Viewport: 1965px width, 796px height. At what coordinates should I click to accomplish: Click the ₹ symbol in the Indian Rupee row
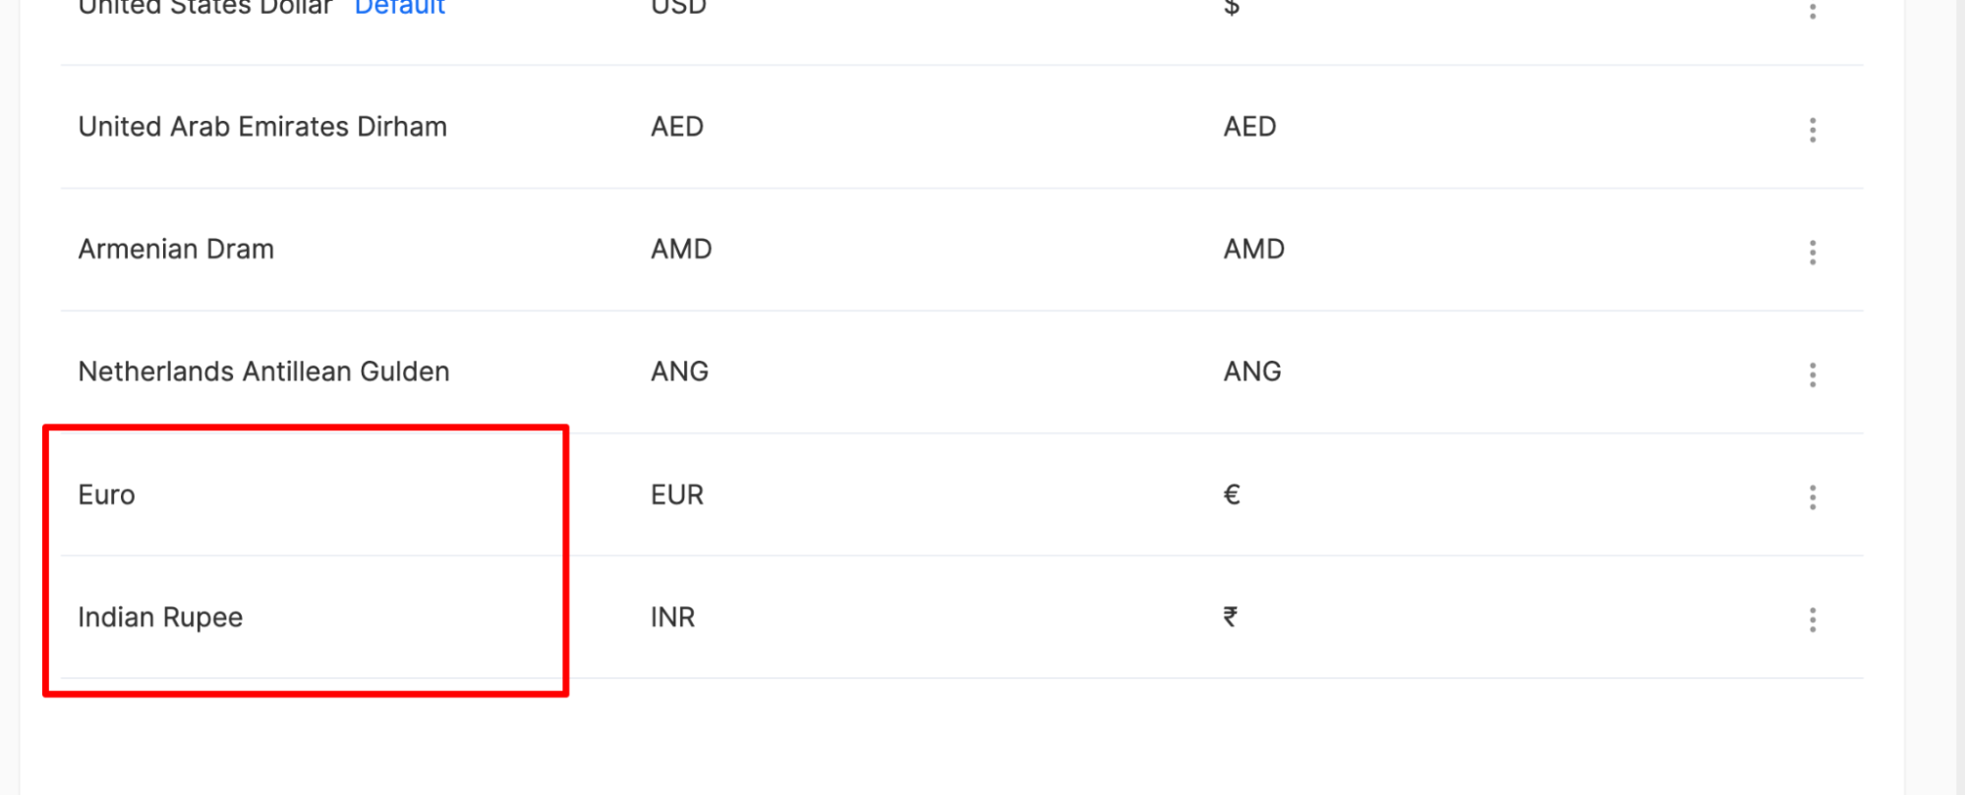[1231, 617]
